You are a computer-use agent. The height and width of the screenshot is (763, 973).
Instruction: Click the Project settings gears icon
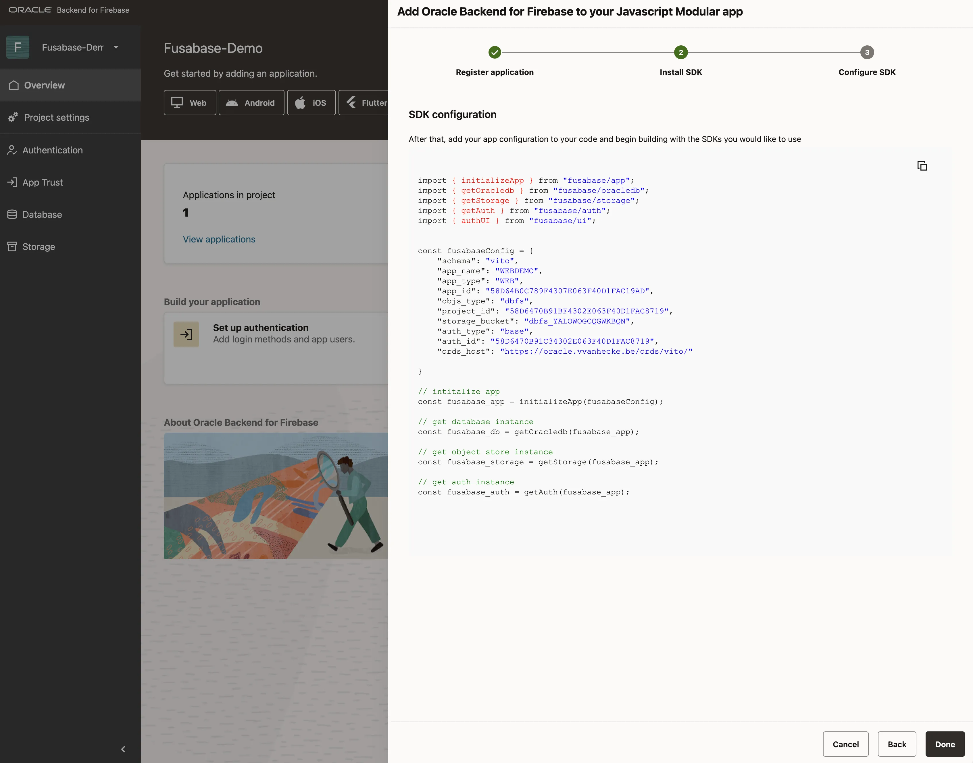click(x=13, y=117)
